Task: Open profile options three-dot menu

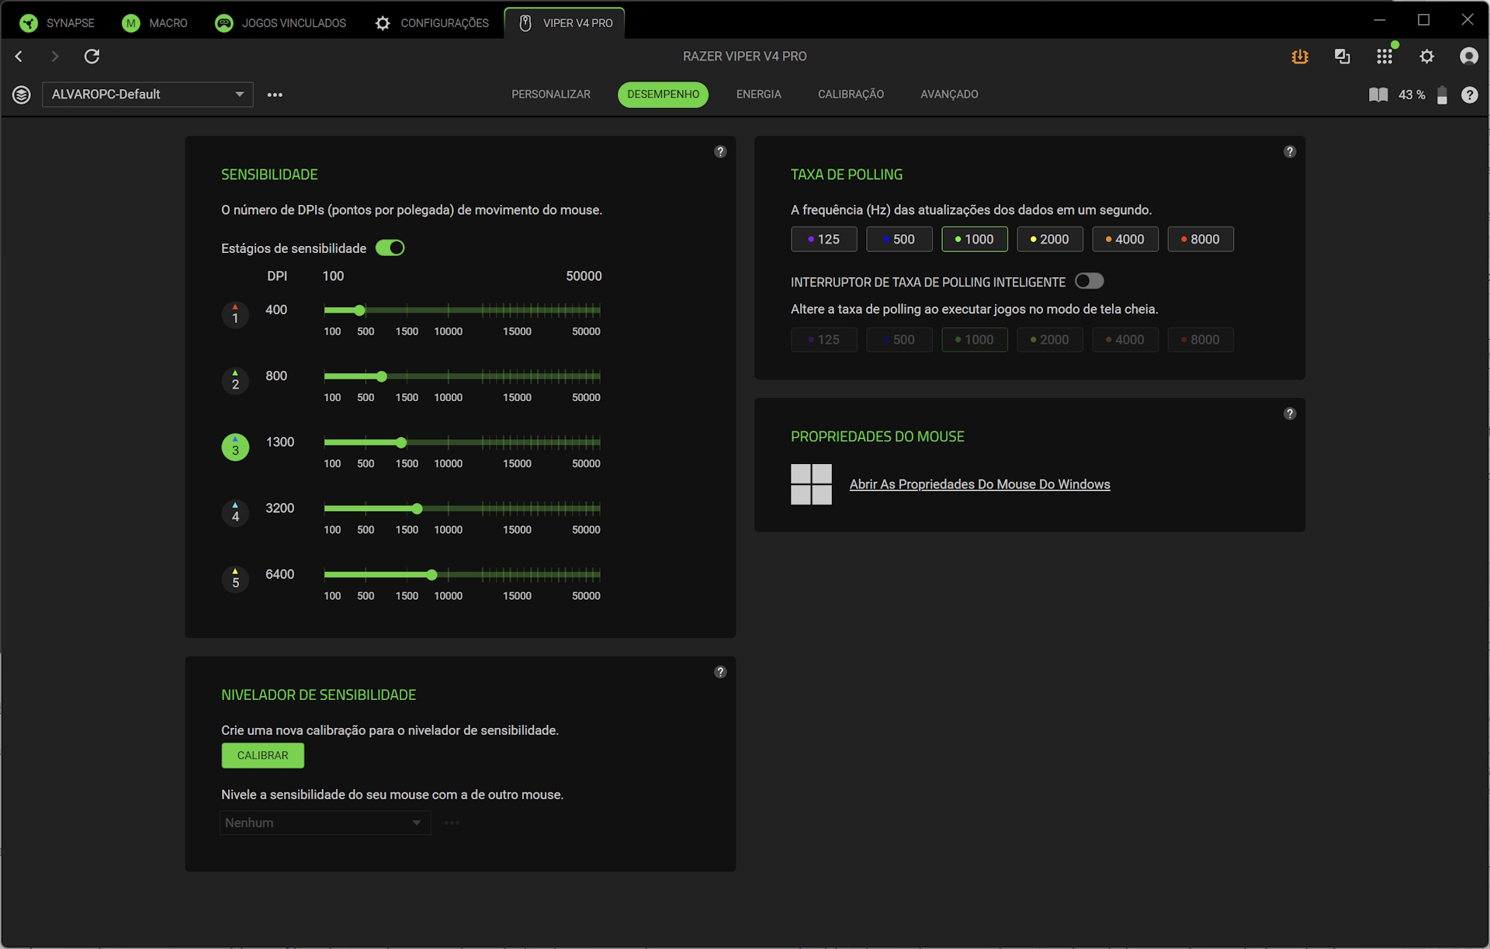Action: tap(275, 95)
